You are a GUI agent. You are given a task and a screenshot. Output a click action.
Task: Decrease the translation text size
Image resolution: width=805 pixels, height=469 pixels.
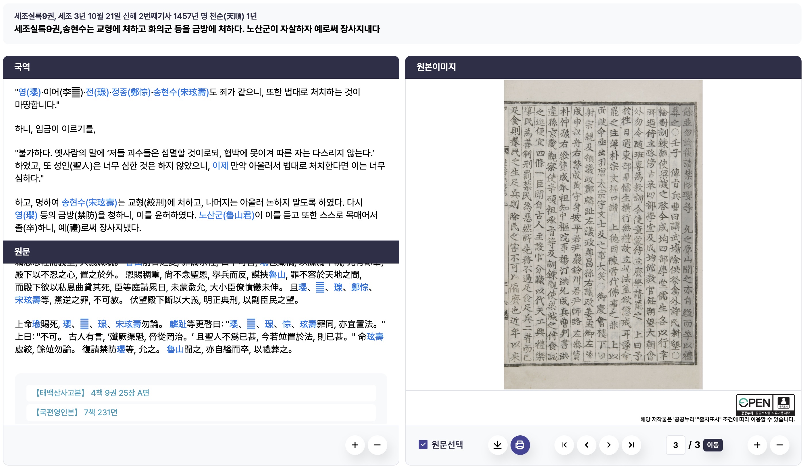377,445
